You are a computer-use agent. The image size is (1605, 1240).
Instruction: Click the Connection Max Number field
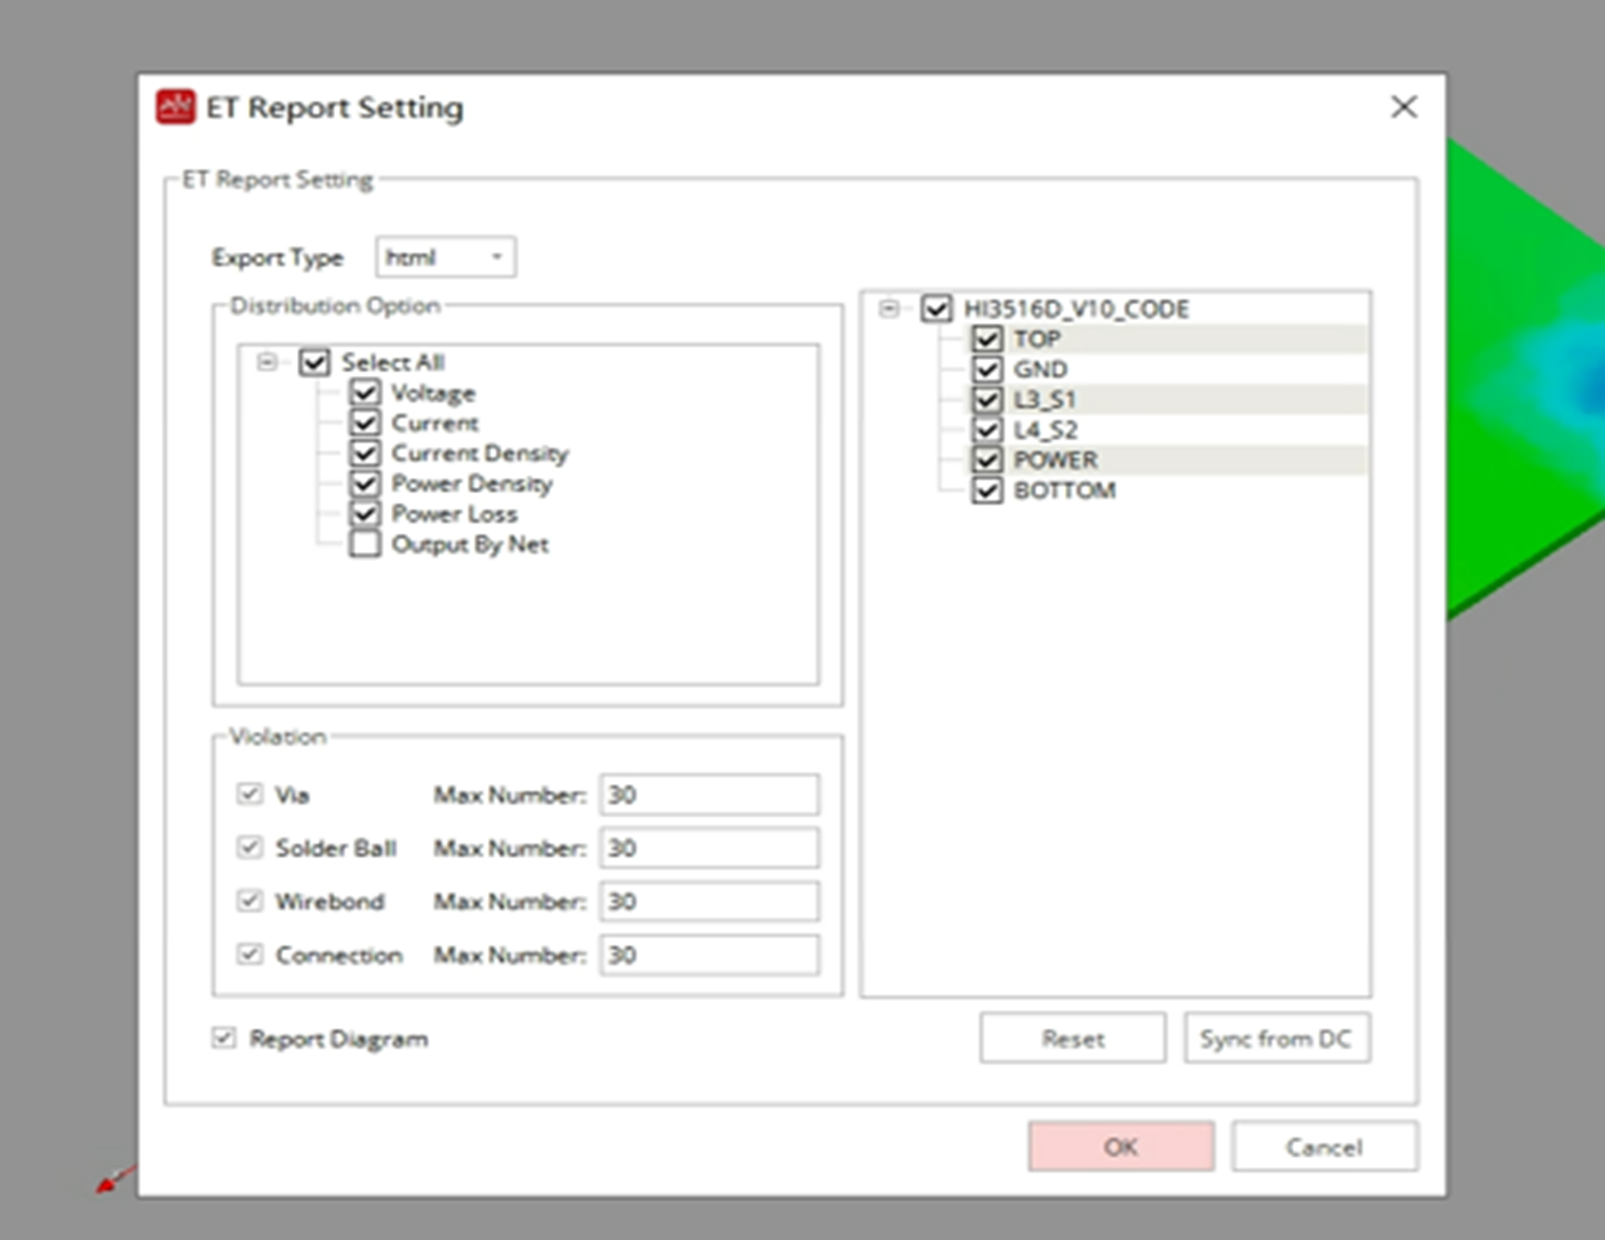709,955
